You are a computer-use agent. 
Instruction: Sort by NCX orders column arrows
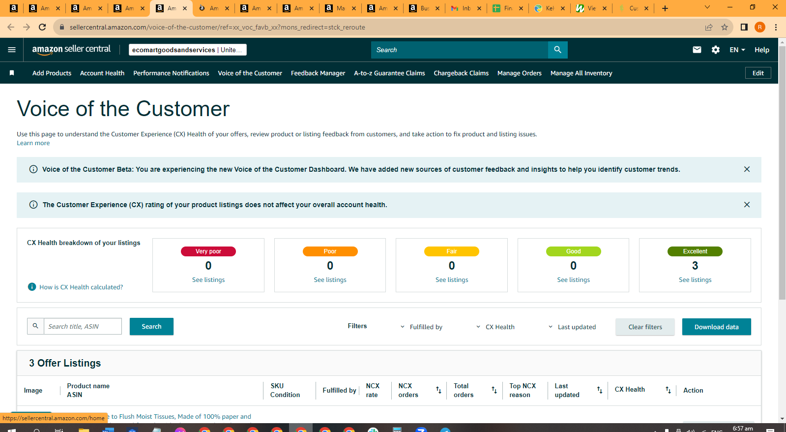(438, 390)
